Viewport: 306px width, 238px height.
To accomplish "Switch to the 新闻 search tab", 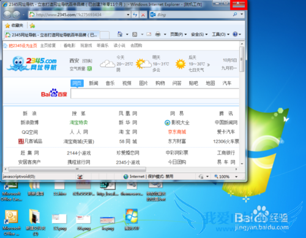I will pyautogui.click(x=94, y=83).
